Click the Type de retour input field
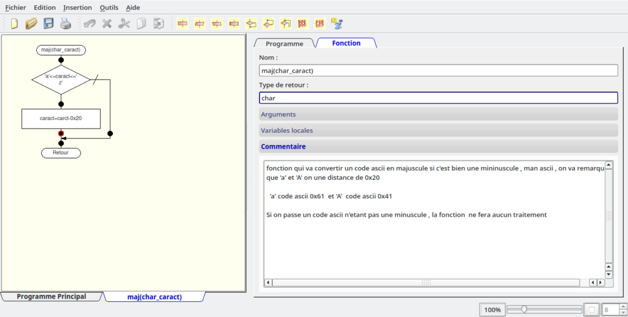This screenshot has height=317, width=628. coord(438,98)
